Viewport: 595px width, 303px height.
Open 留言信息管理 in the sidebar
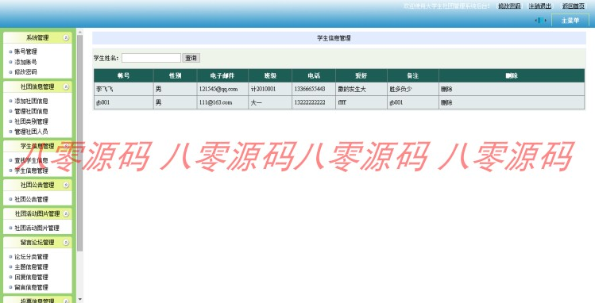(31, 287)
